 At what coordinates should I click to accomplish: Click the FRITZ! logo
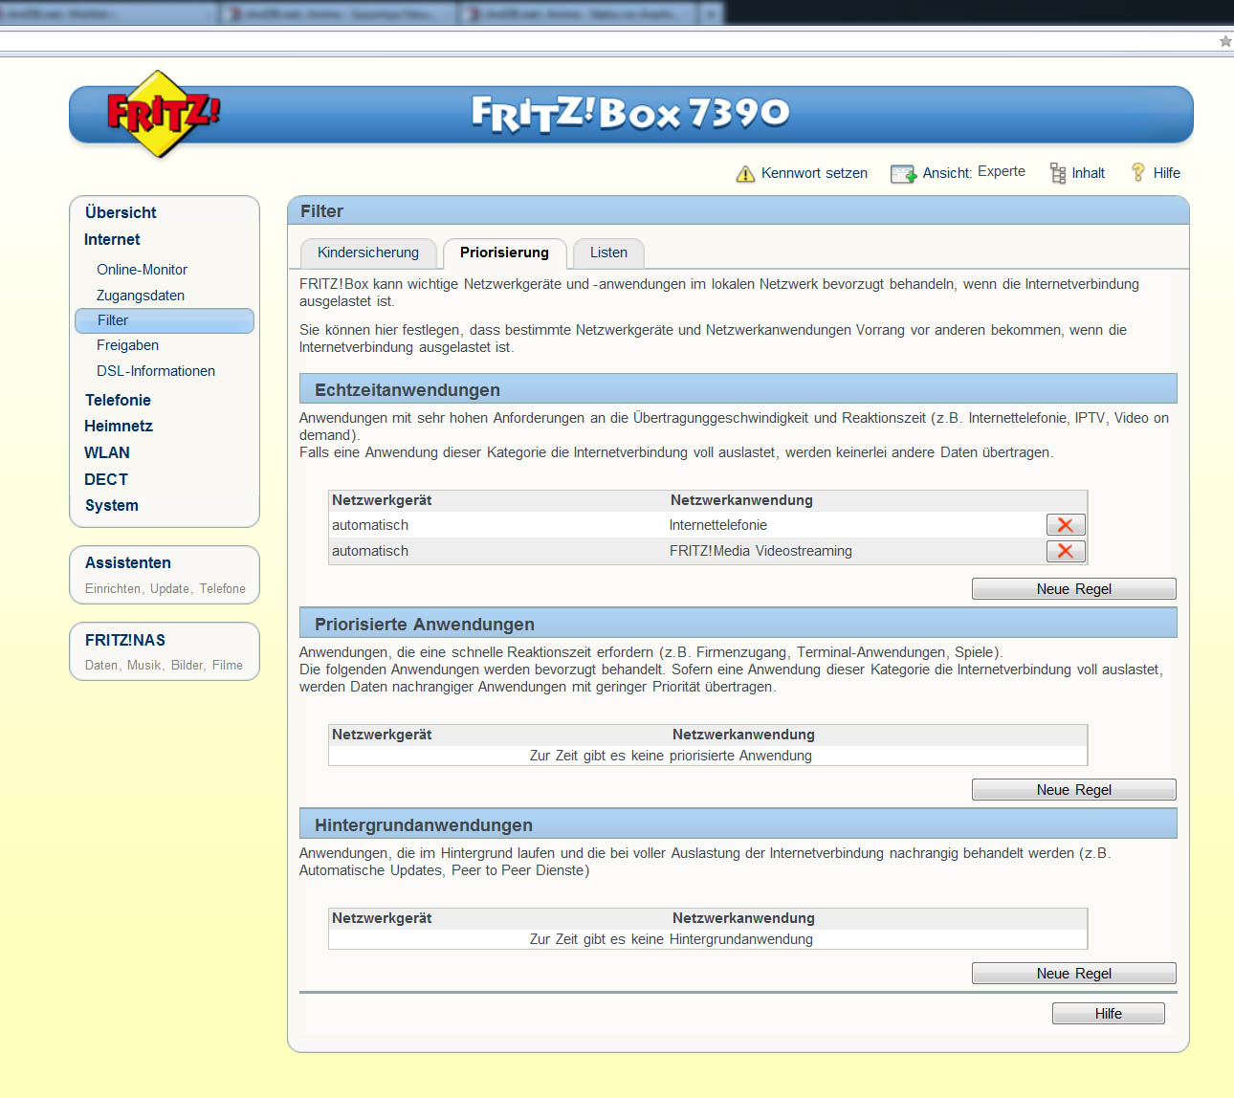click(x=164, y=114)
